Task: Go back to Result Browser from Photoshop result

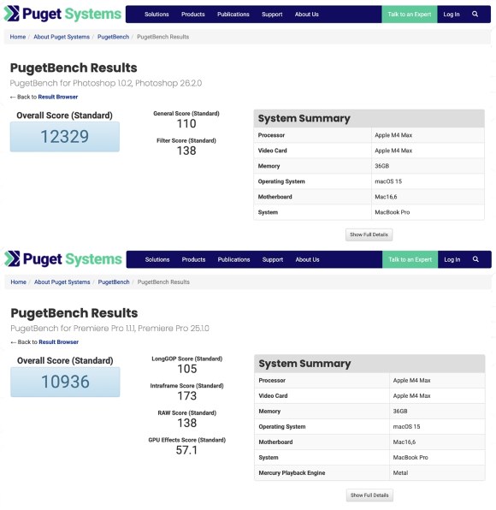Action: [x=58, y=97]
